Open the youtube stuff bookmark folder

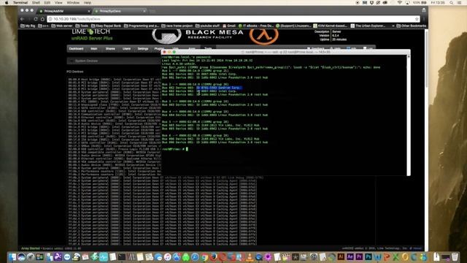pyautogui.click(x=208, y=26)
